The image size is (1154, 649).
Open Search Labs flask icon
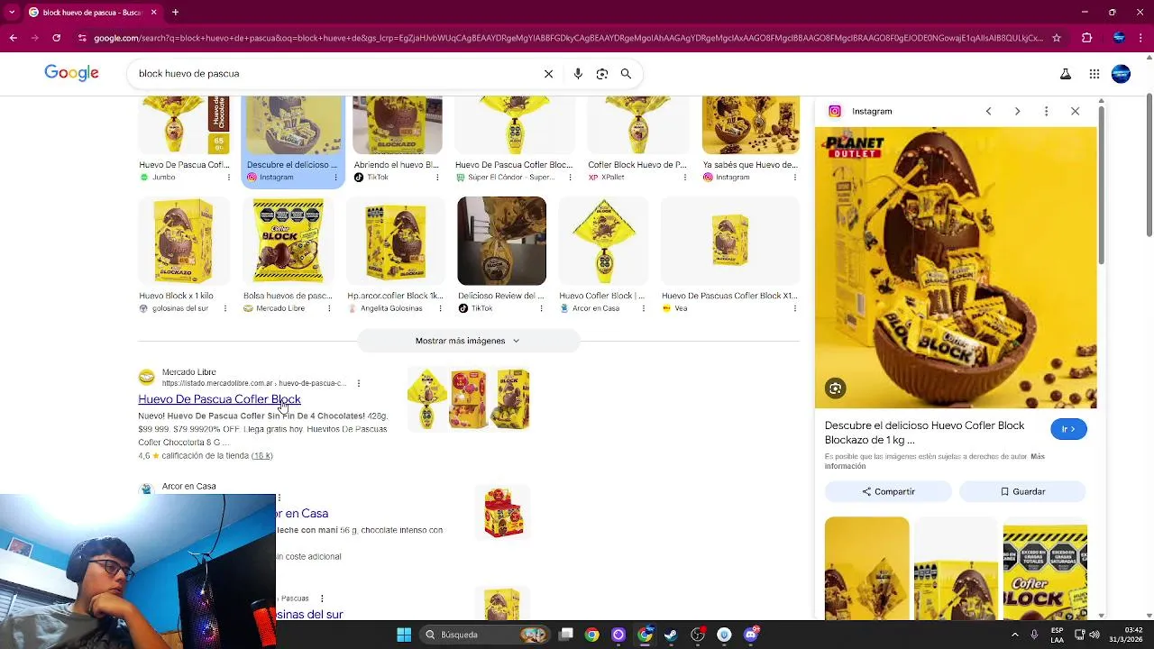click(1066, 74)
